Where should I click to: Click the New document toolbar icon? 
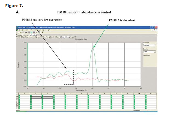[x=18, y=32]
